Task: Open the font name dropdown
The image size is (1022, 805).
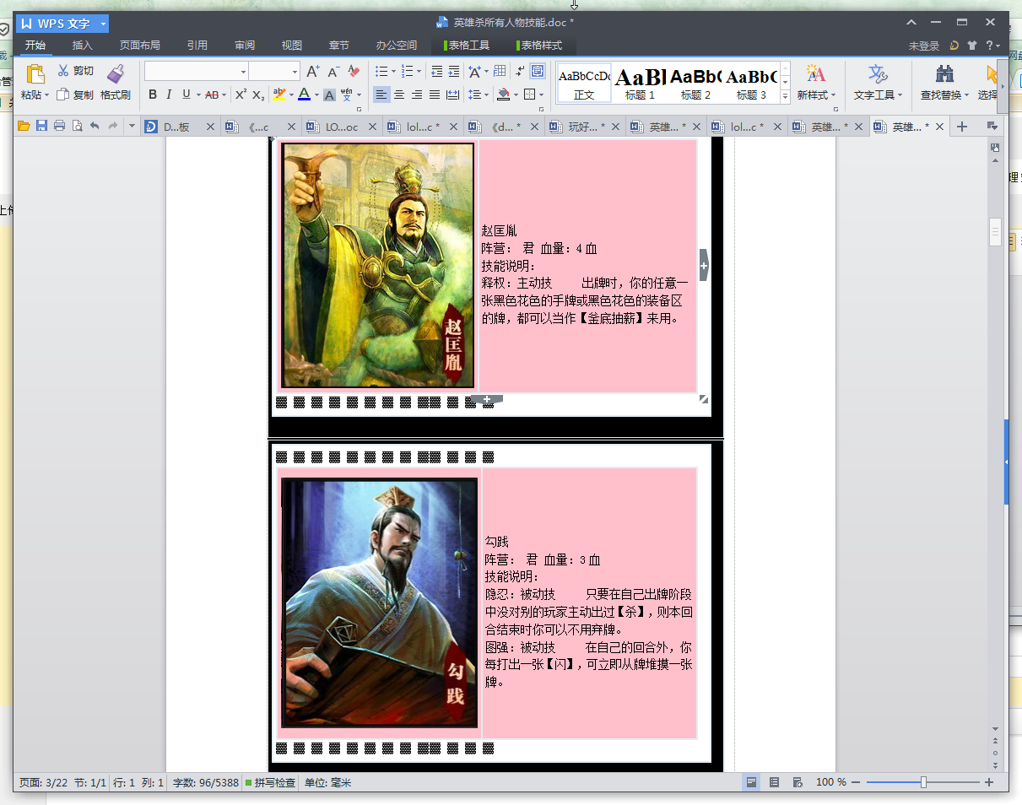Action: [x=244, y=72]
